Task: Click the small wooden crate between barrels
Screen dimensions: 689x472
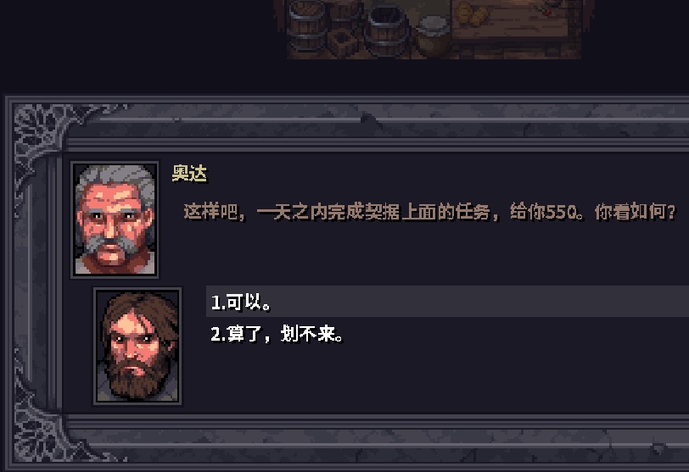Action: point(342,43)
